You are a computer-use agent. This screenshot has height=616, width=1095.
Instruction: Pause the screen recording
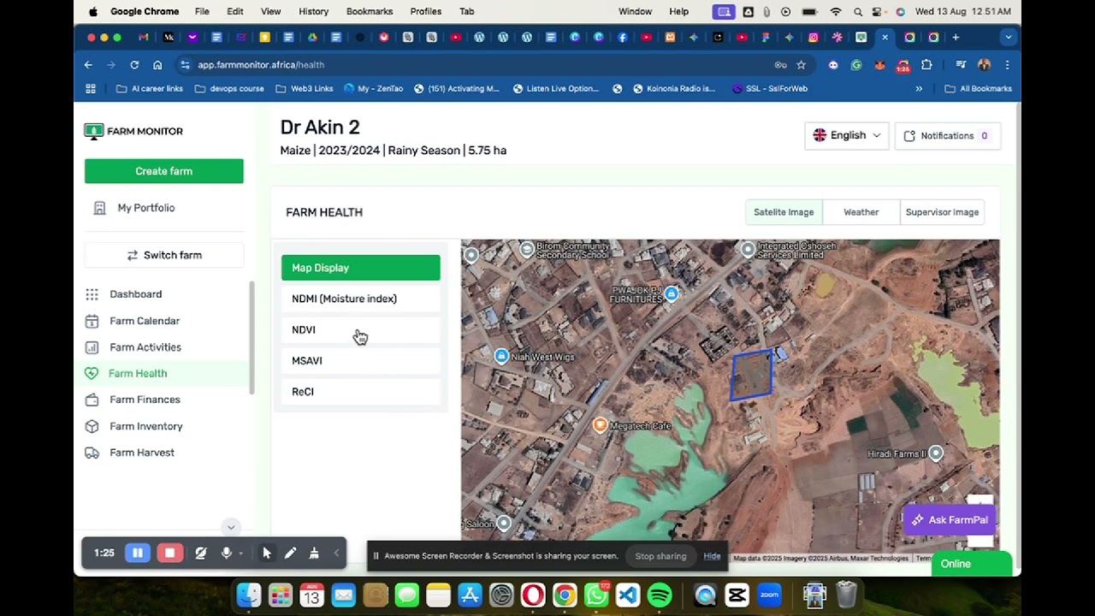pos(137,554)
